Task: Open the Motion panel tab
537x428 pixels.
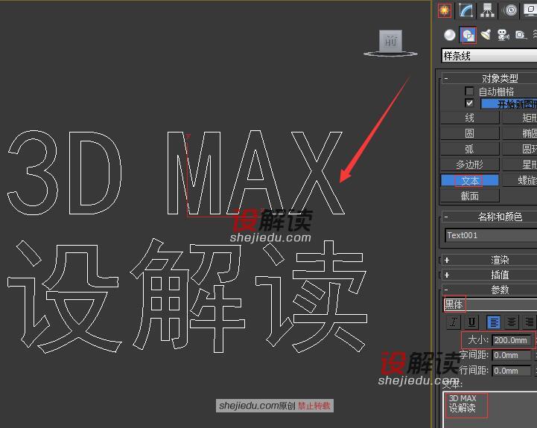Action: tap(510, 10)
